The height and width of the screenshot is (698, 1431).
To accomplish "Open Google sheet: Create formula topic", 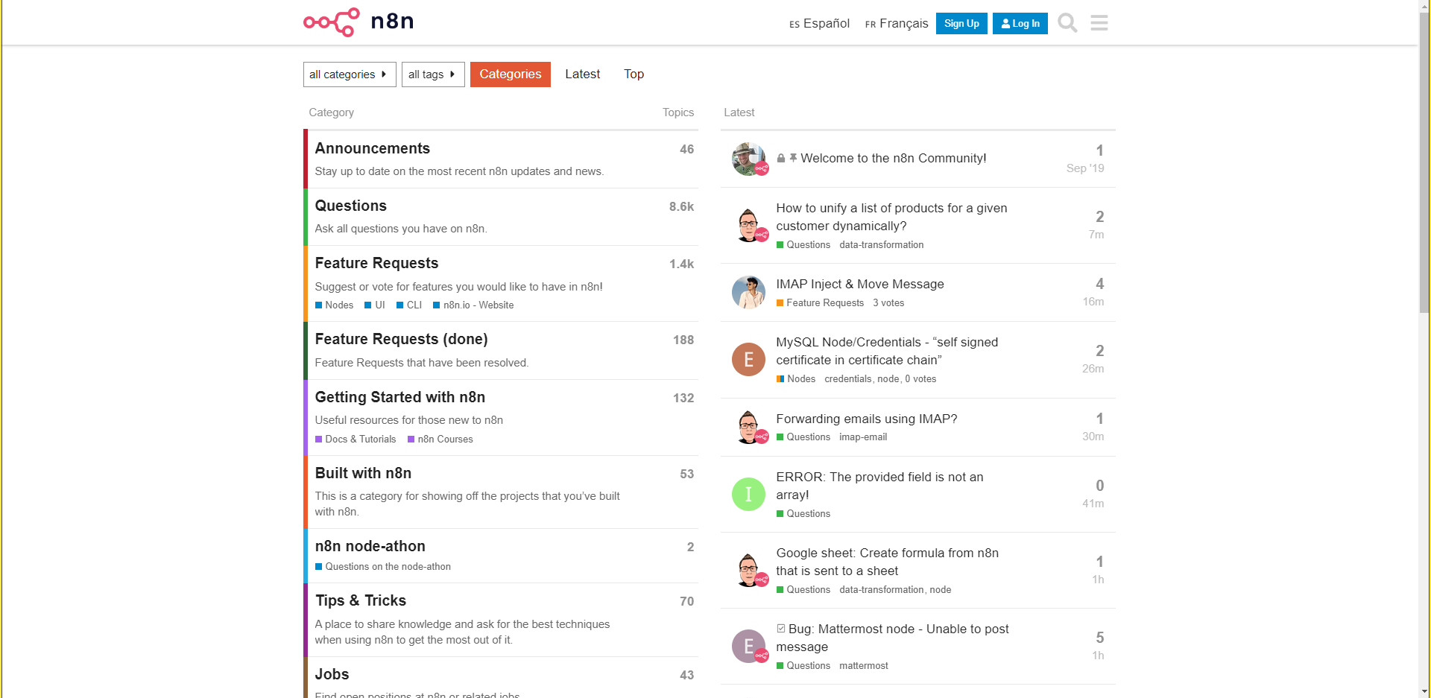I will [888, 562].
